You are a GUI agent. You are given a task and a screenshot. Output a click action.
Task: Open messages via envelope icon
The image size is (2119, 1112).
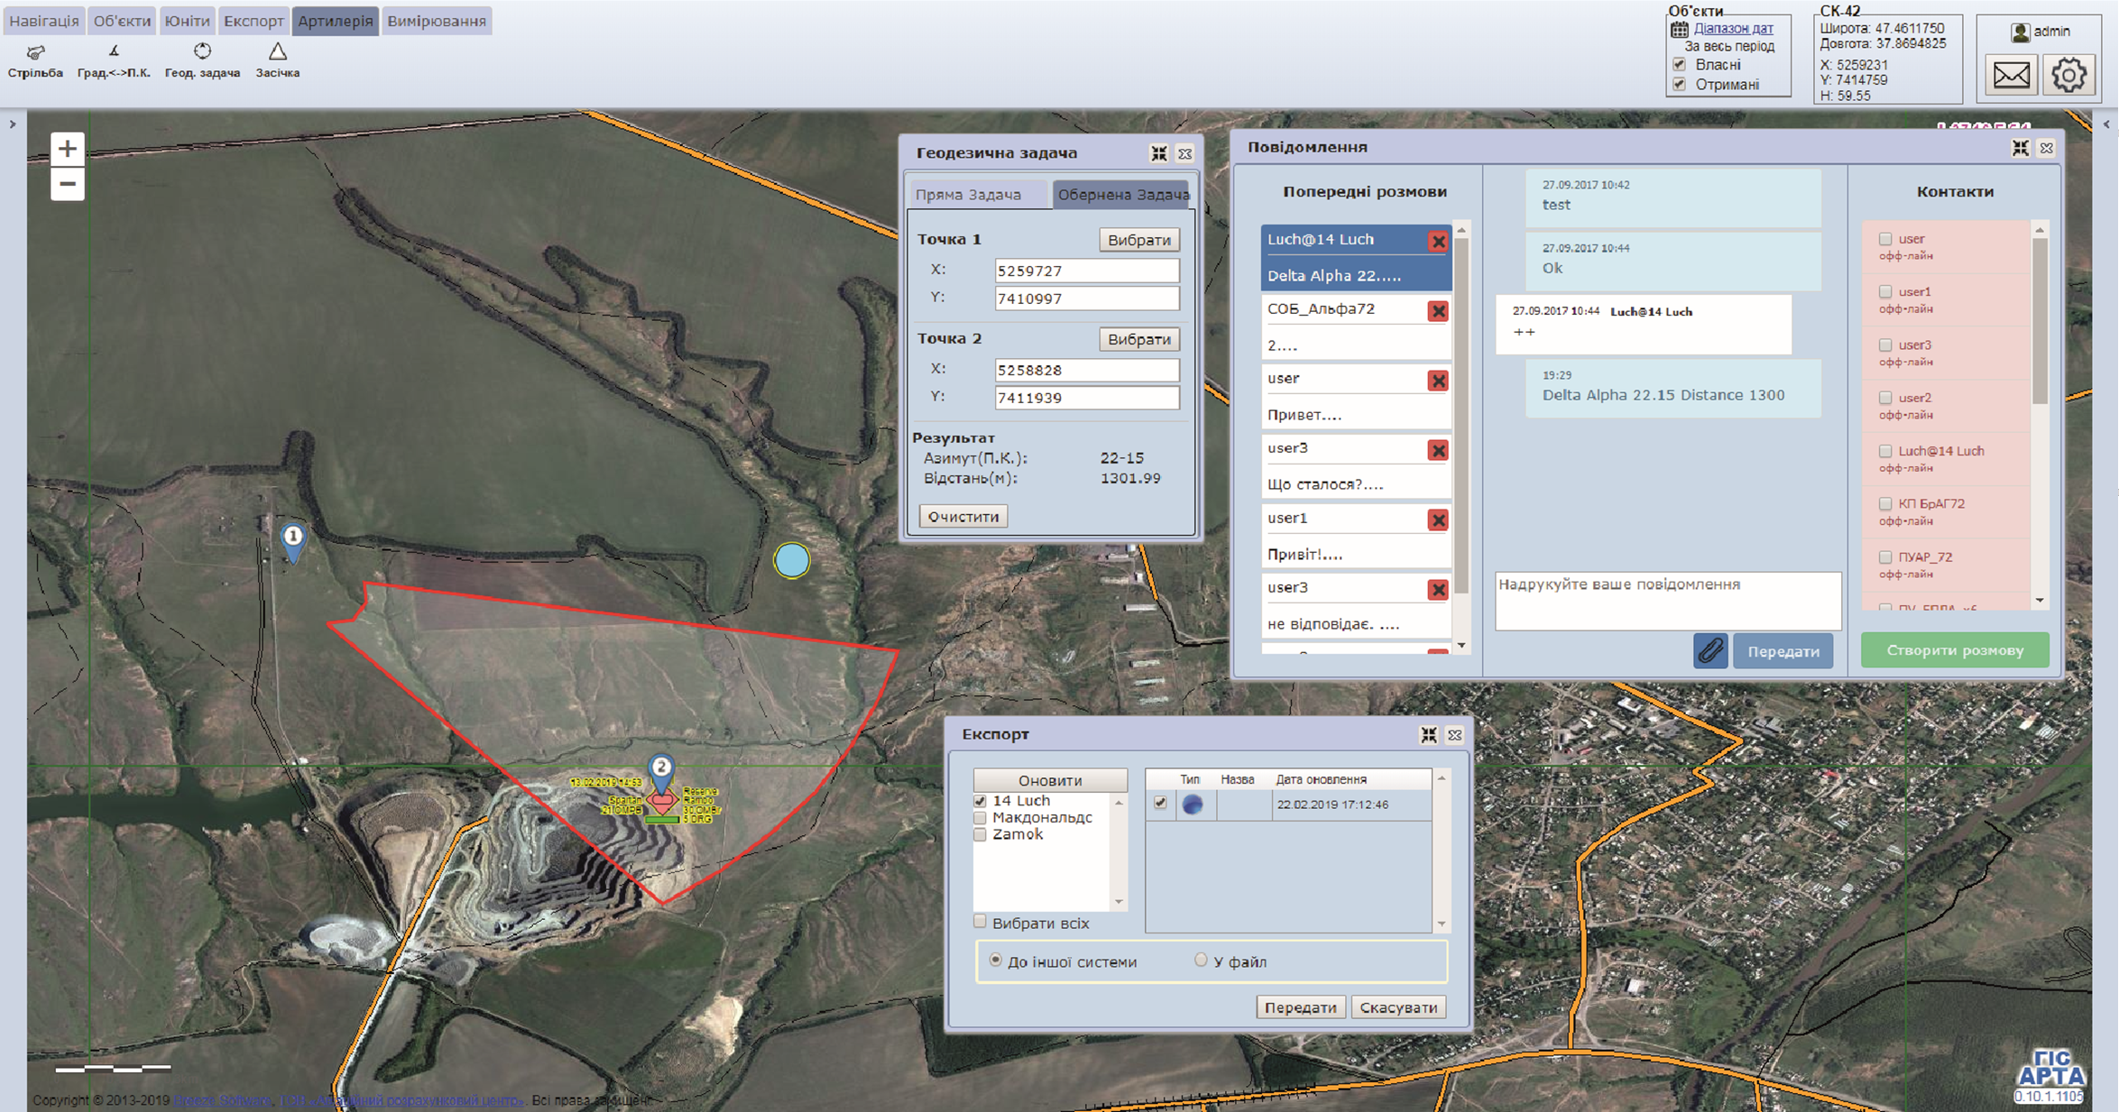(2011, 75)
